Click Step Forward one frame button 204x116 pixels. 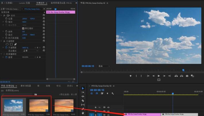164,76
